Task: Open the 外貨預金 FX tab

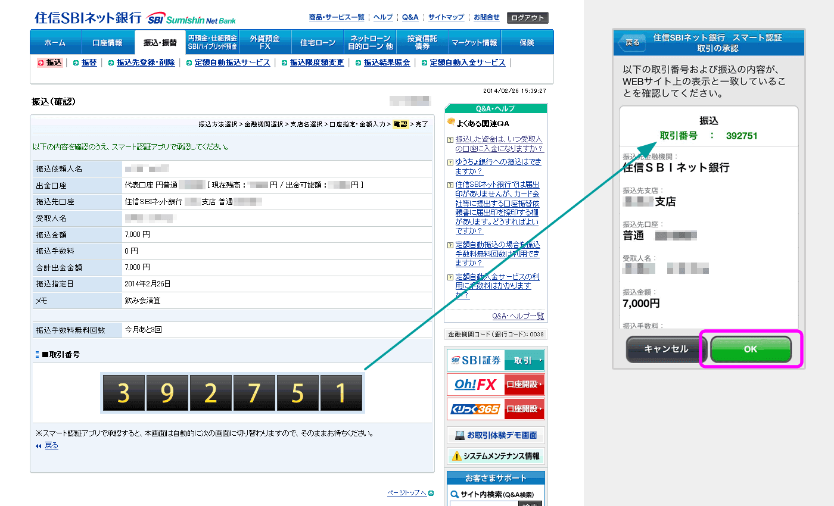Action: (265, 43)
